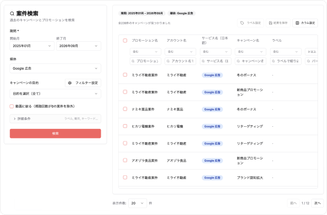Viewport: 327px width, 215px height.
Task: Click the ナミキ薬品 account name cell
Action: tap(175, 109)
